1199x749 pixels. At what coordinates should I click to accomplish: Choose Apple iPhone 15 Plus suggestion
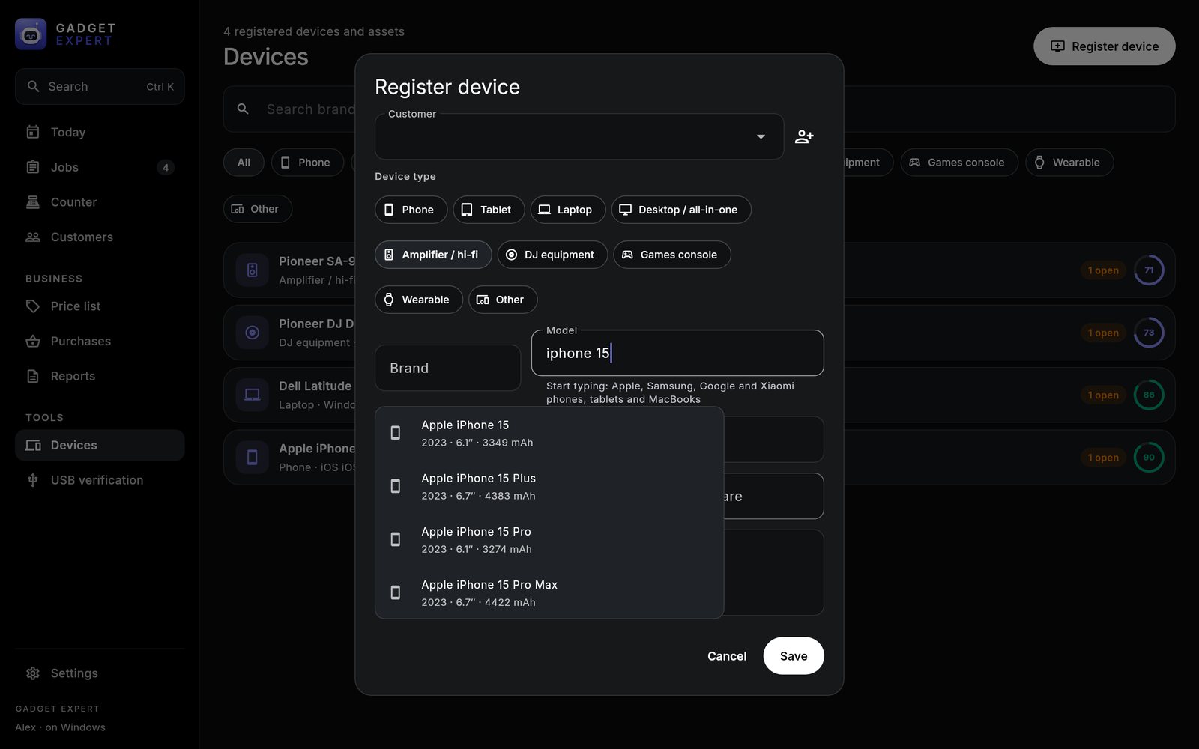[549, 487]
